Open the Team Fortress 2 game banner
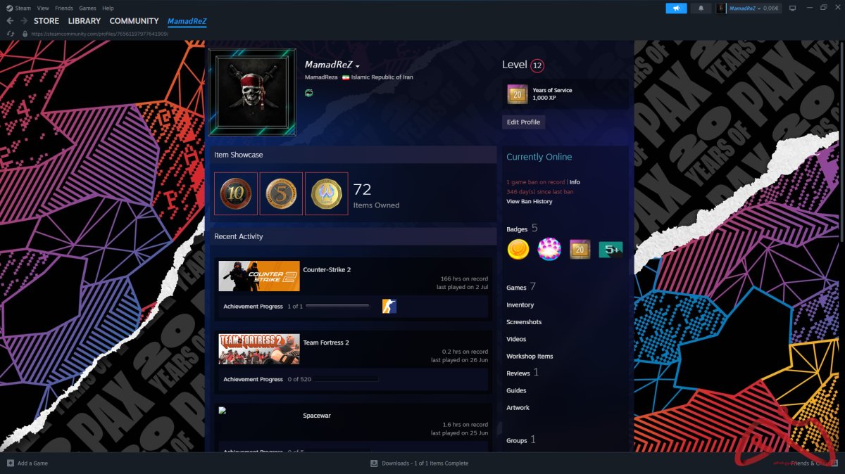Viewport: 845px width, 474px height. click(258, 349)
